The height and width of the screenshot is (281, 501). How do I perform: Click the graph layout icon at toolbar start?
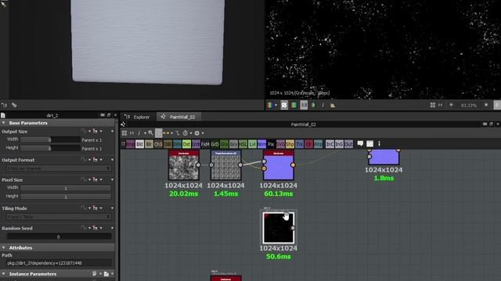pyautogui.click(x=124, y=133)
